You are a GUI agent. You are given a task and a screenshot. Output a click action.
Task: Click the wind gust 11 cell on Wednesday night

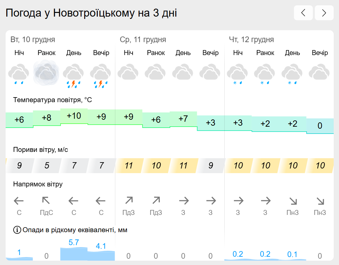pyautogui.click(x=129, y=166)
